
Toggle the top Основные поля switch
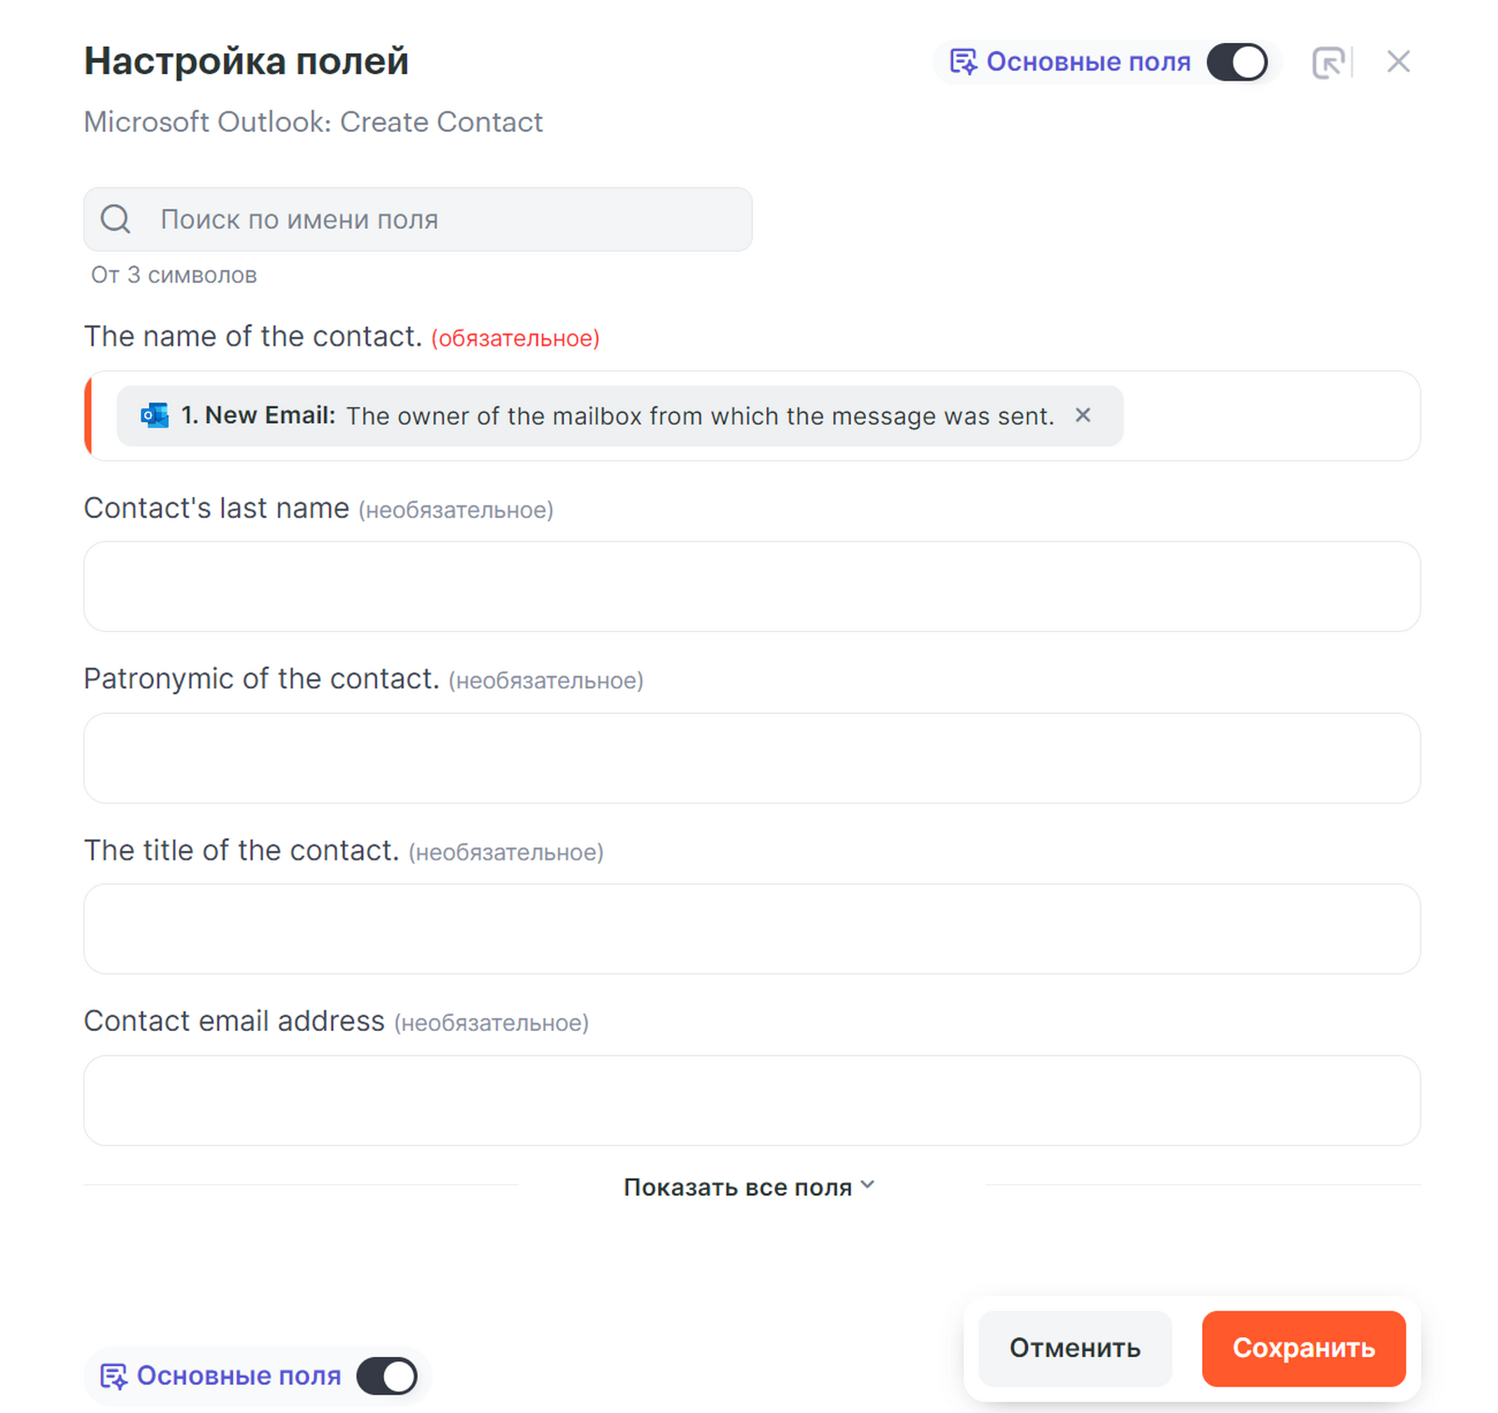[x=1237, y=63]
